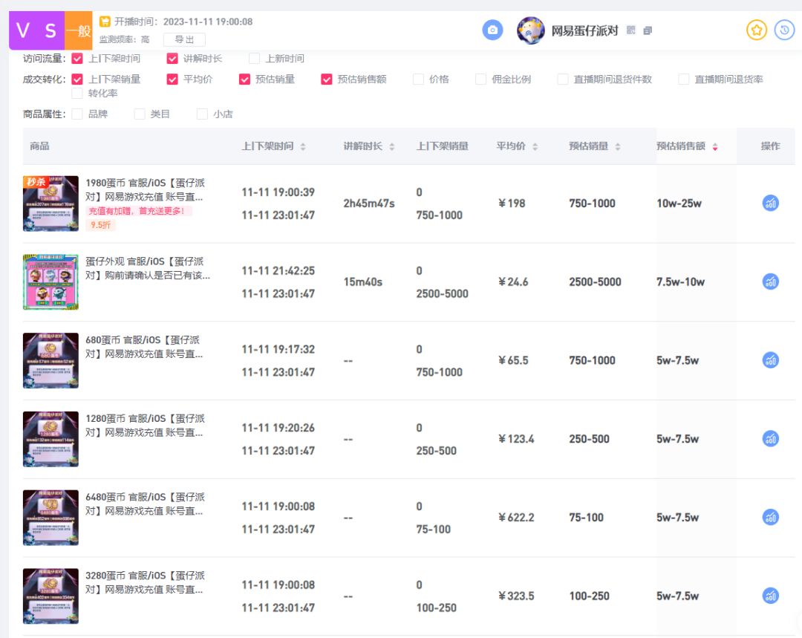802x638 pixels.
Task: Open the 1980蛋币 官服/iOS product title
Action: point(146,190)
